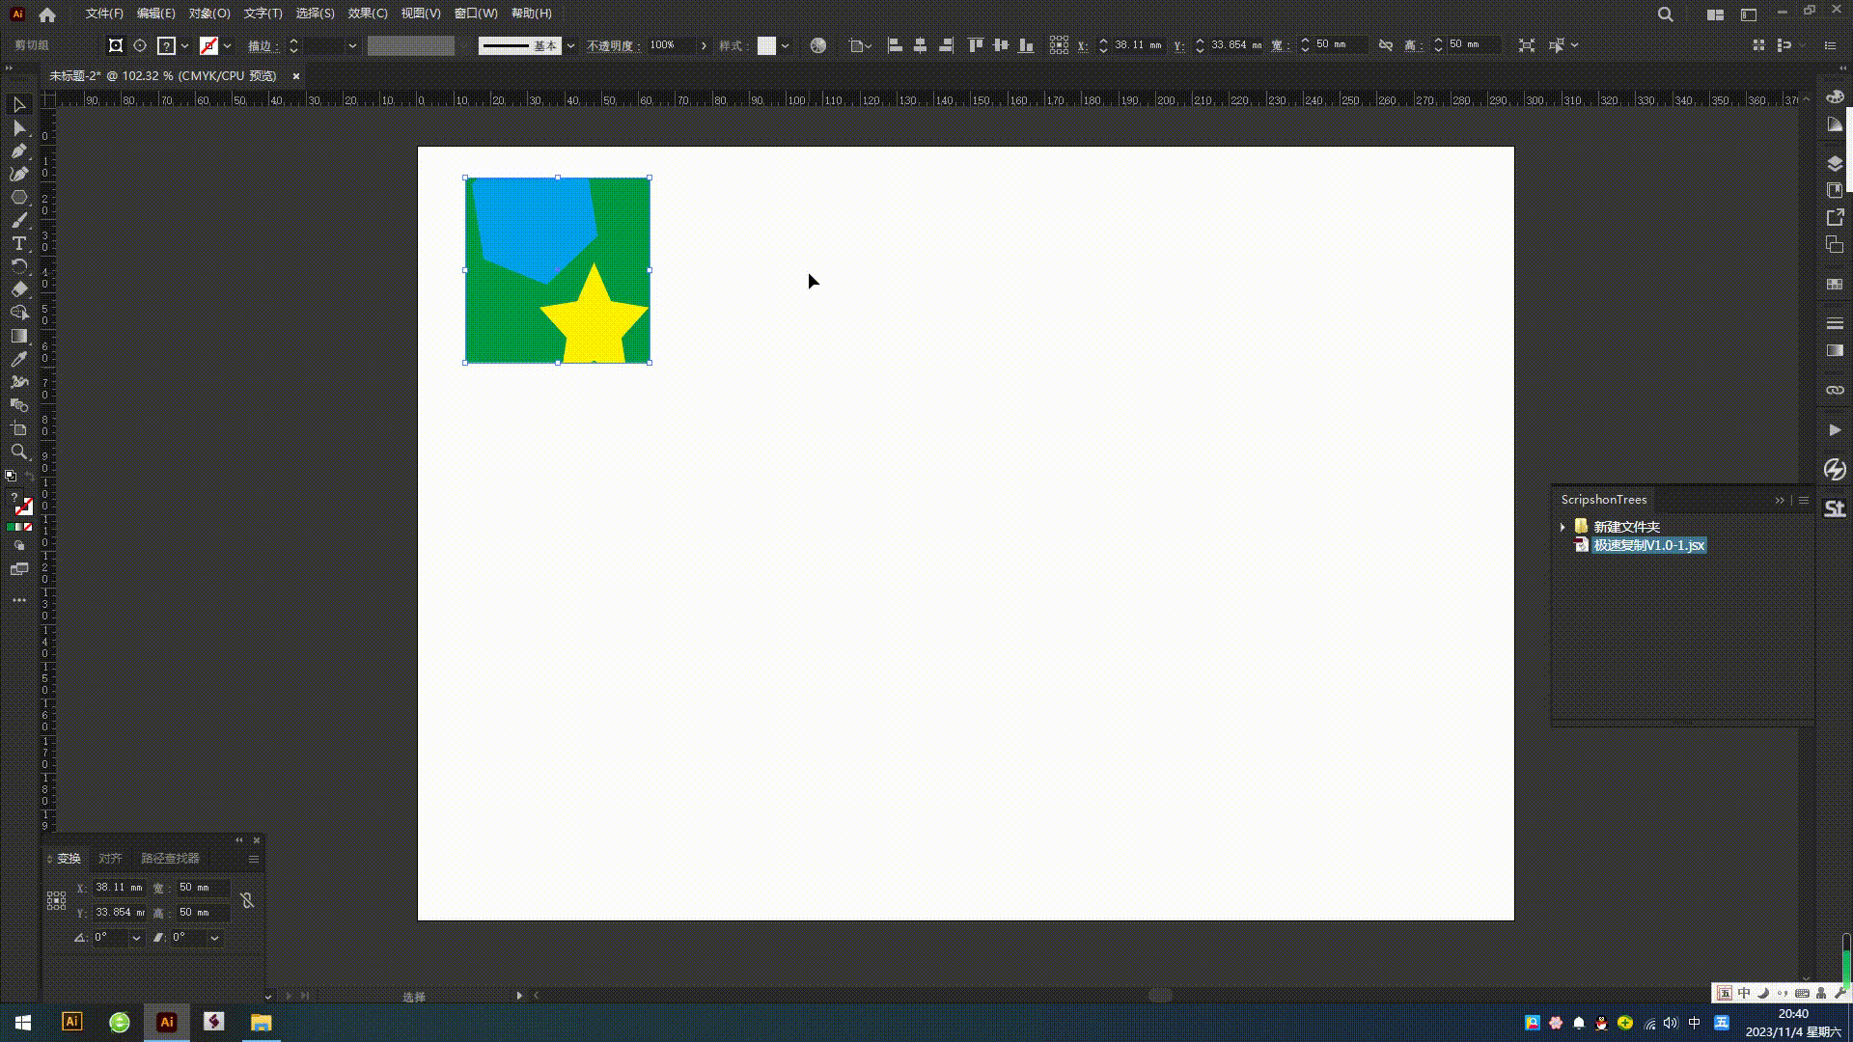The width and height of the screenshot is (1853, 1042).
Task: Select the Rotate tool
Action: 18,266
